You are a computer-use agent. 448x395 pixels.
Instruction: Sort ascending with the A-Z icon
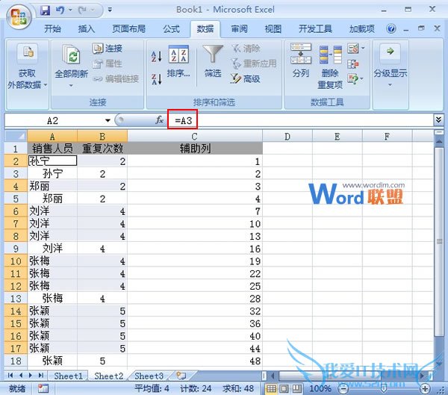(157, 57)
